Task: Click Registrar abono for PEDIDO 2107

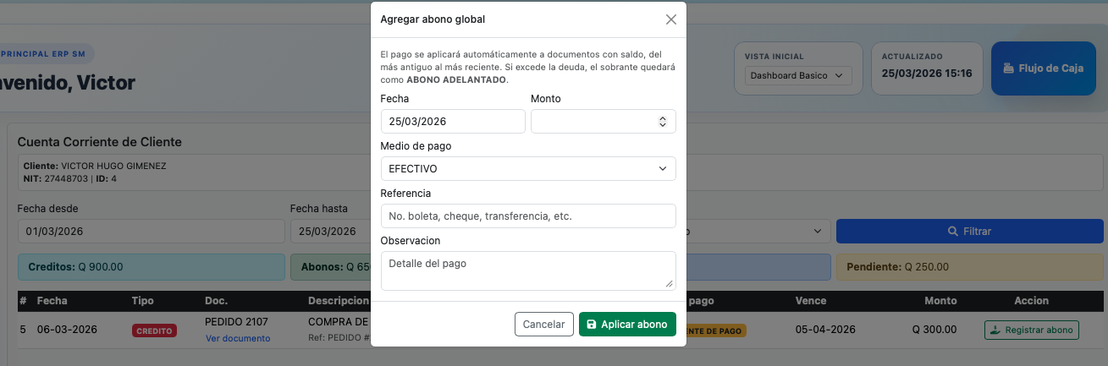Action: point(1031,330)
